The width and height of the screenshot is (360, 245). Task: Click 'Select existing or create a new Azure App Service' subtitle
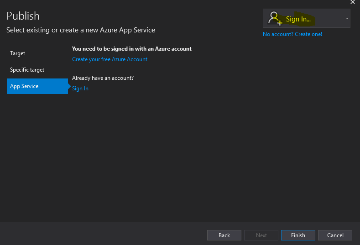pos(81,30)
